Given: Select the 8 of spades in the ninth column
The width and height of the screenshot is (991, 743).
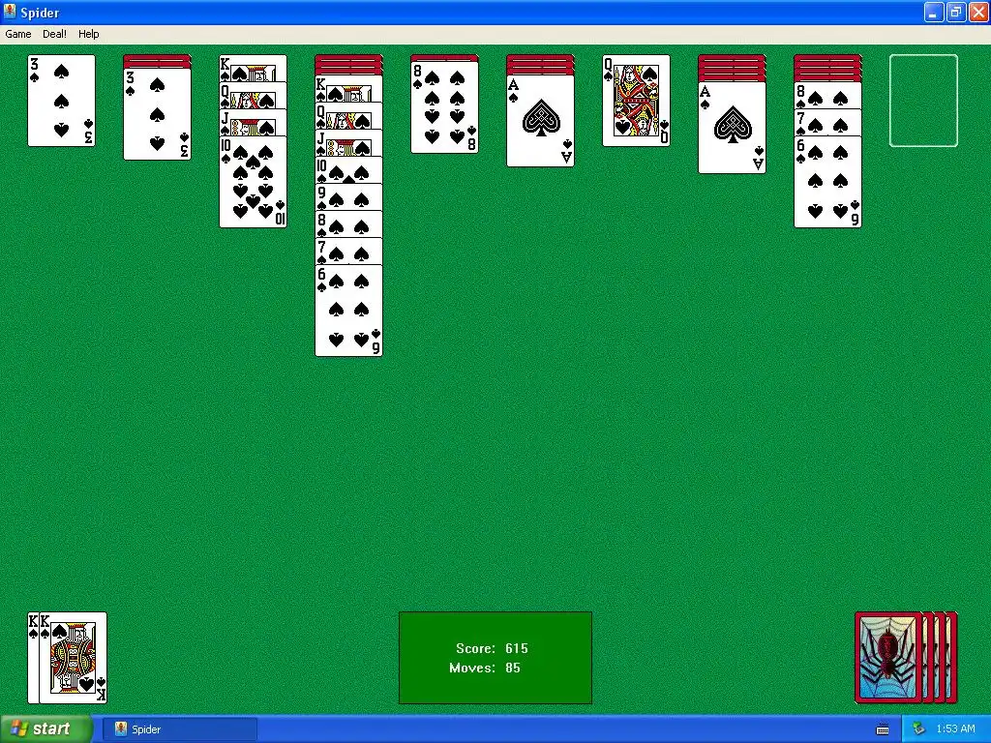Looking at the screenshot, I should (x=827, y=95).
